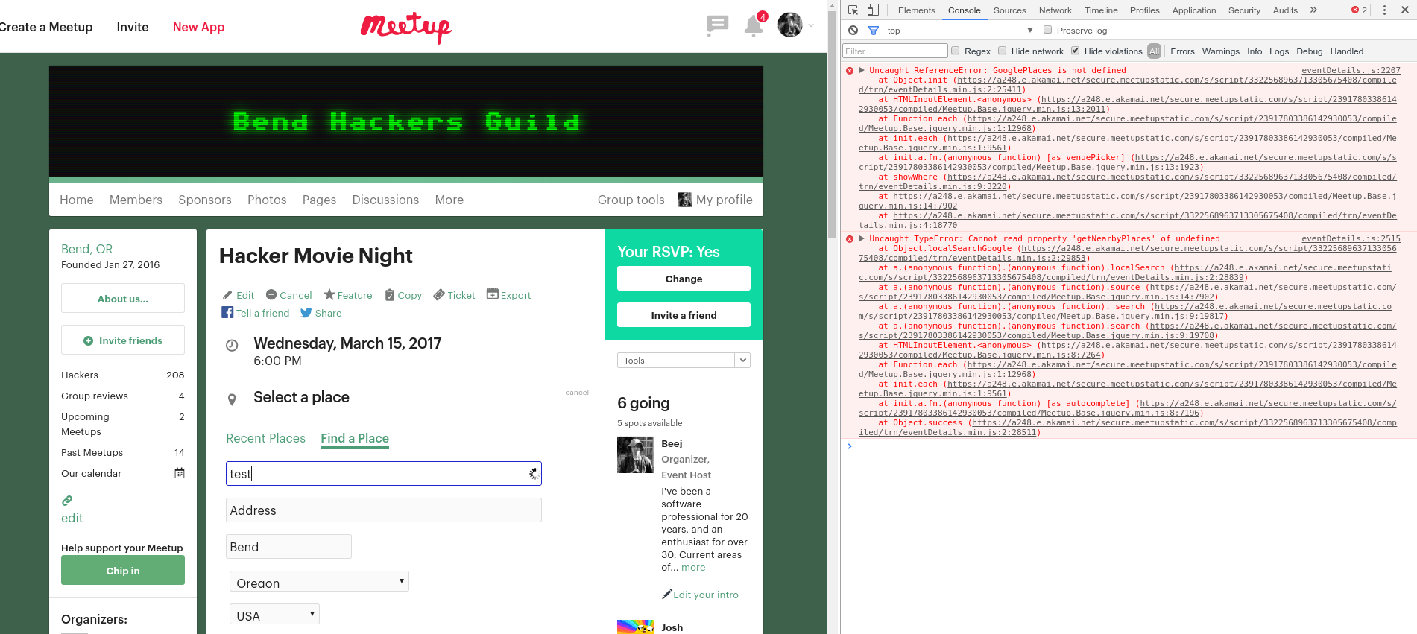This screenshot has height=634, width=1417.
Task: Click the place search field containing test
Action: (384, 474)
